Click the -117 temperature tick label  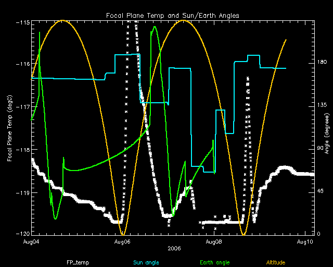pos(22,107)
